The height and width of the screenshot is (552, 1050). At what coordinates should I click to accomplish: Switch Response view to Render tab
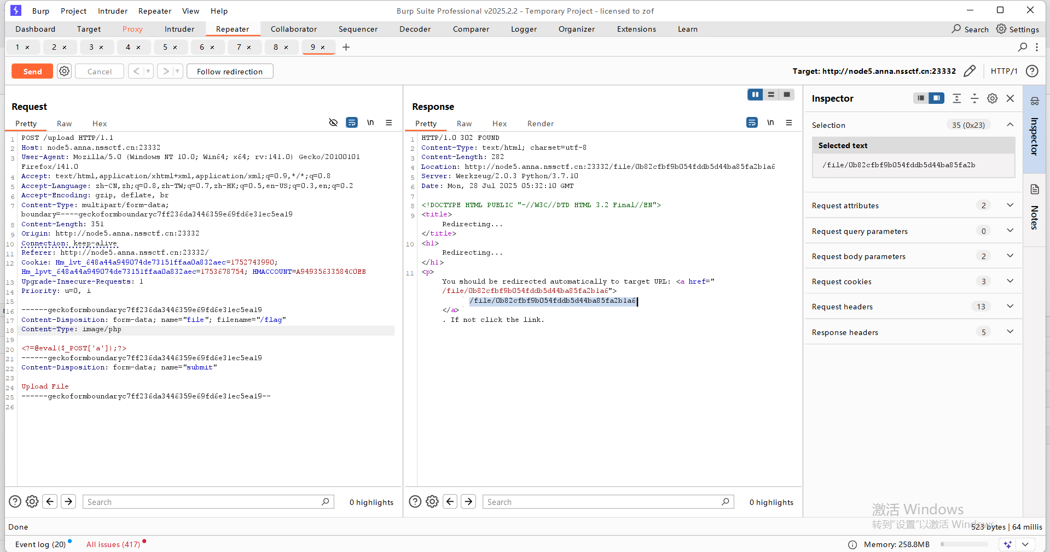click(541, 124)
